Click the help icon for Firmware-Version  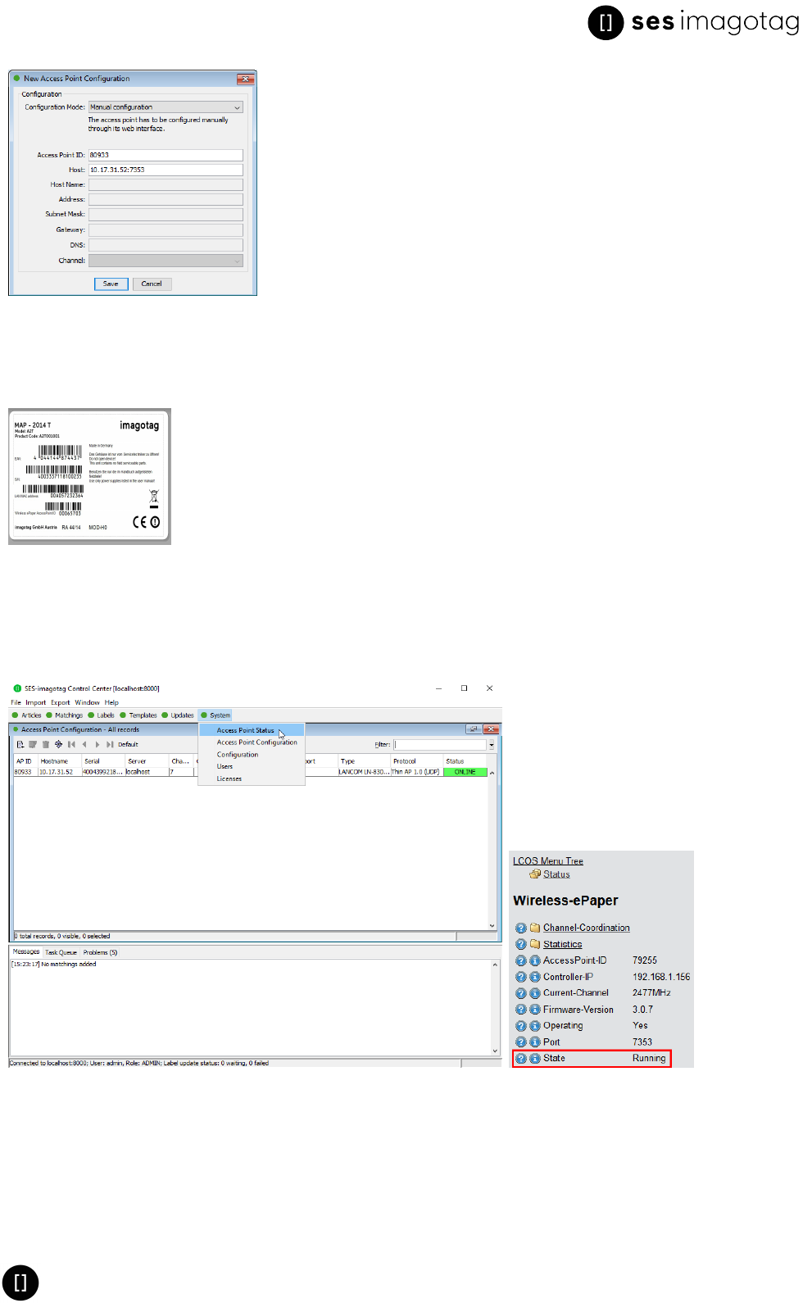click(x=521, y=1010)
